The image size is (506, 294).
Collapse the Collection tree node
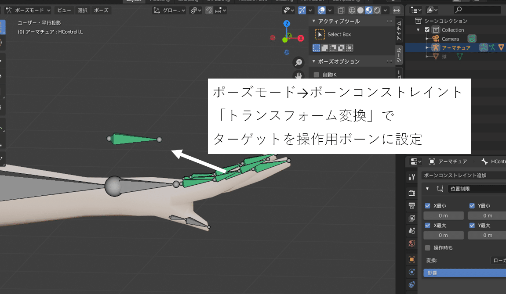[418, 30]
